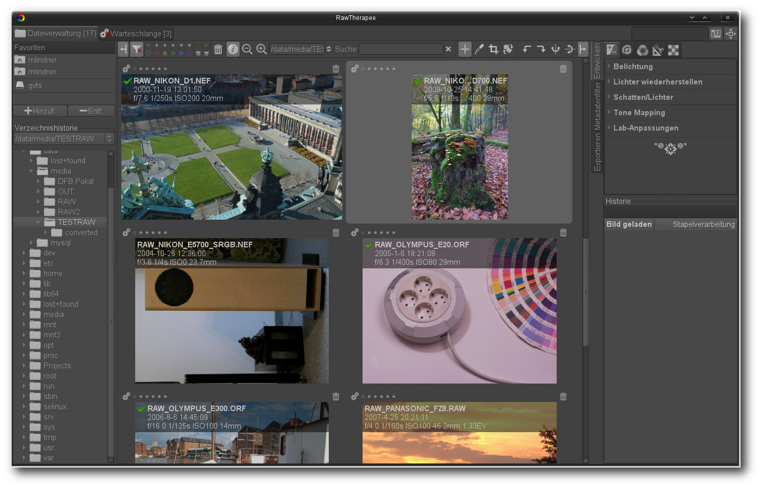
Task: Filter by green color label circle
Action: pyautogui.click(x=173, y=53)
